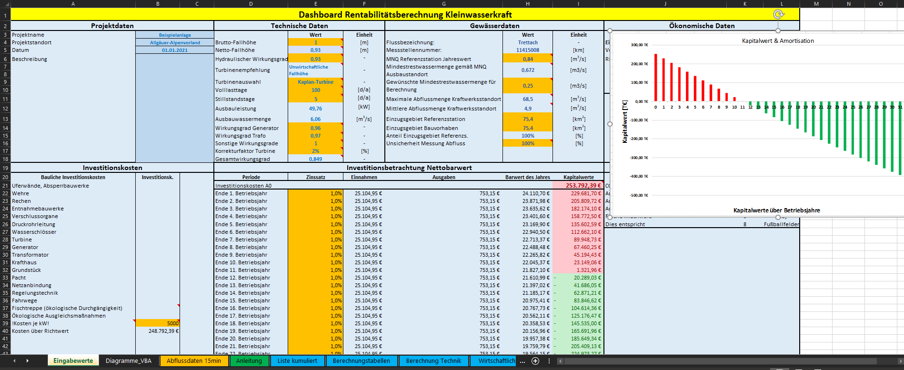Select column A header
Screen dimensions: 904x370
[x=73, y=4]
